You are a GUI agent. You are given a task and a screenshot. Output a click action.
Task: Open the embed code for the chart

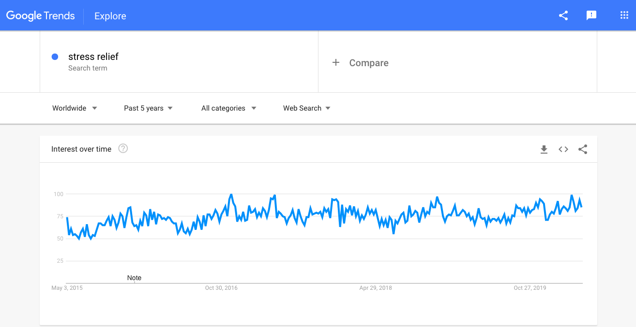[x=563, y=149]
